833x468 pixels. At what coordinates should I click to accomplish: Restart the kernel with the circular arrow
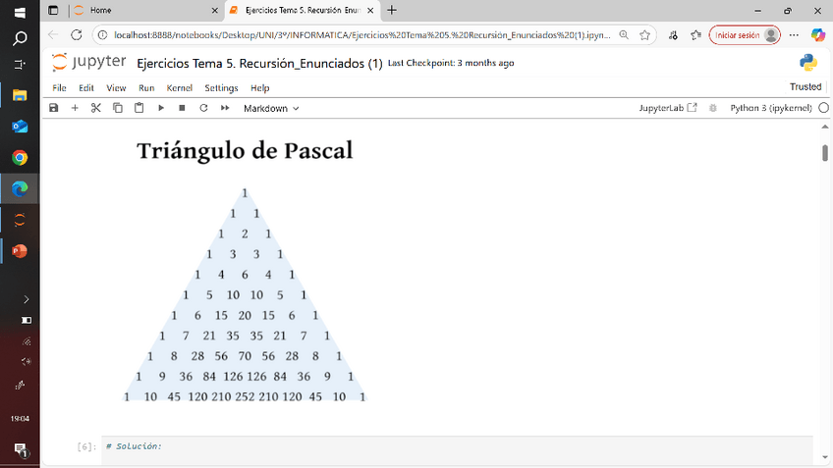click(x=203, y=108)
